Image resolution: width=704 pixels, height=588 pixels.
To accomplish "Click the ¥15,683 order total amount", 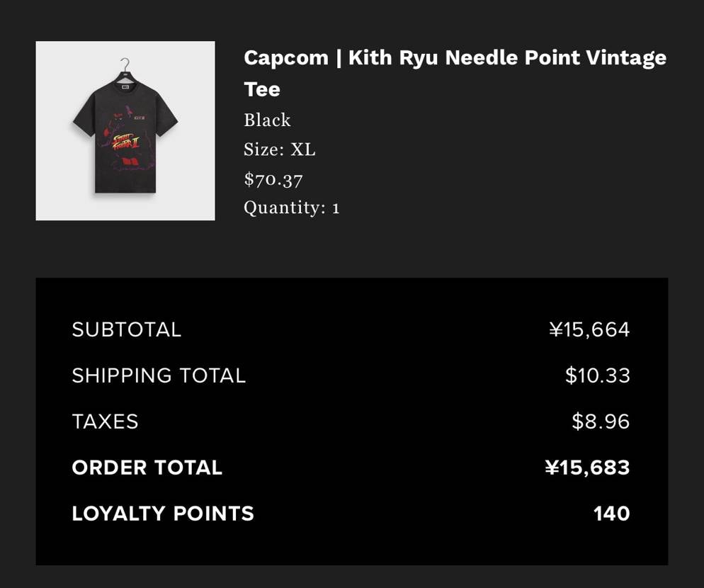I will [x=587, y=468].
